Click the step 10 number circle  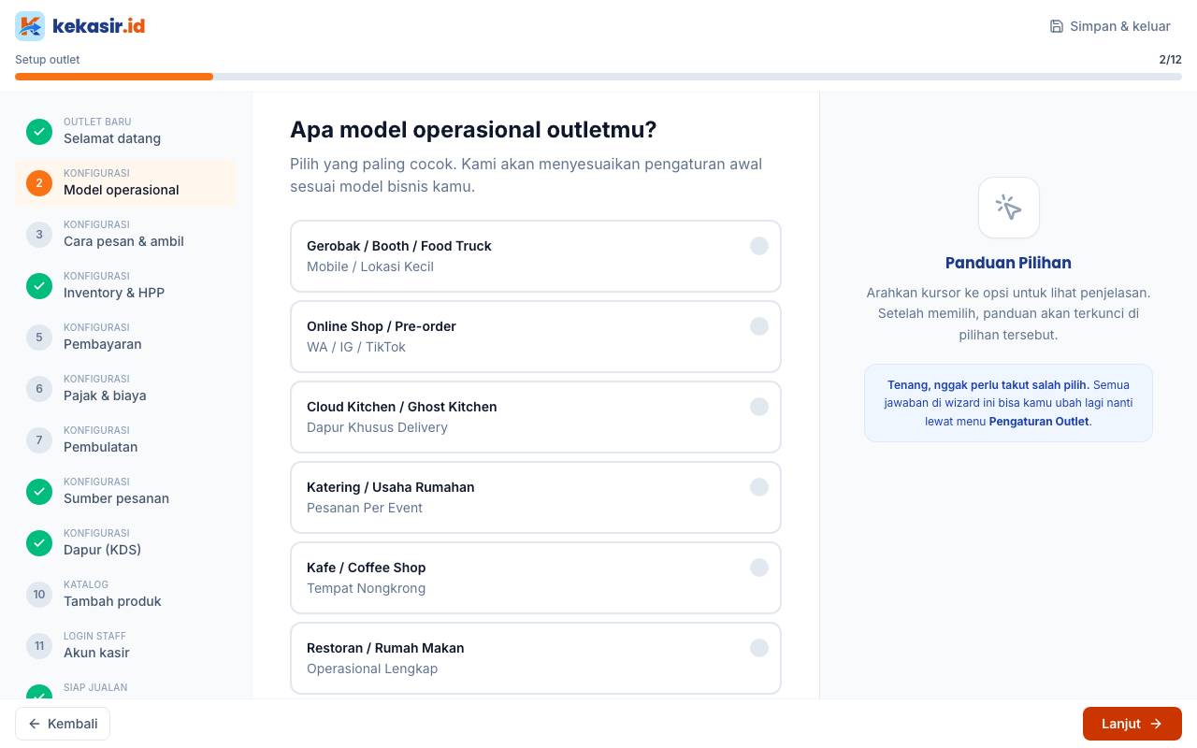[39, 595]
